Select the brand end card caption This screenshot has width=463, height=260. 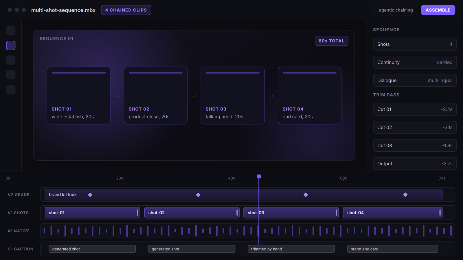tap(393, 249)
